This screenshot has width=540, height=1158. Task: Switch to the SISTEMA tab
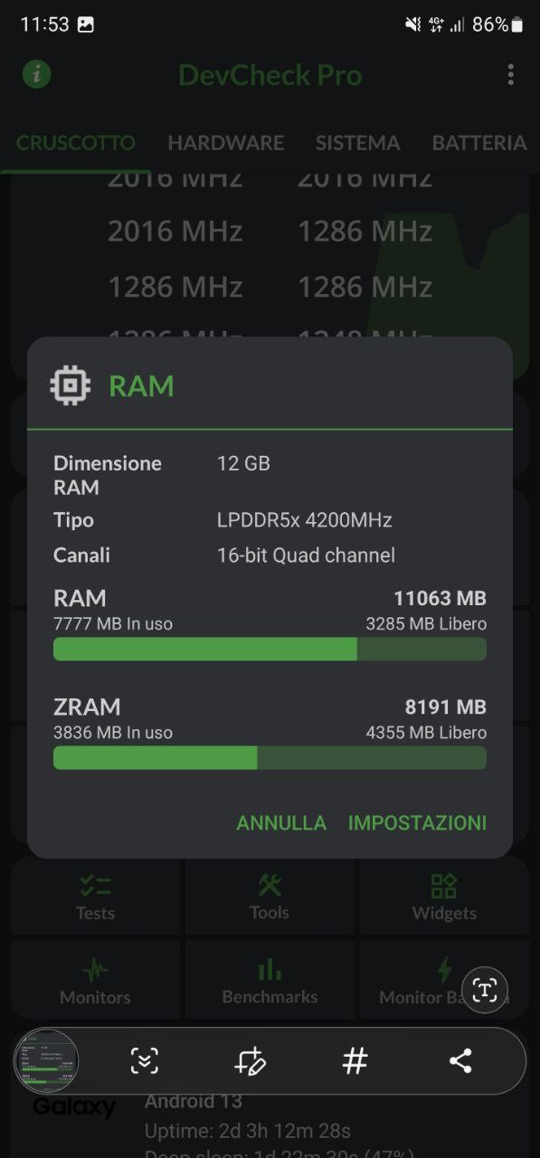pyautogui.click(x=357, y=143)
